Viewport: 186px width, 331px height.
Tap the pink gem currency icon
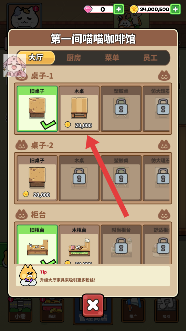(x=87, y=9)
